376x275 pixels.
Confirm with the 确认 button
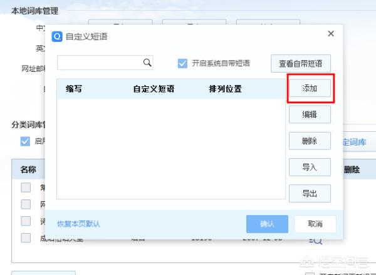click(x=267, y=224)
